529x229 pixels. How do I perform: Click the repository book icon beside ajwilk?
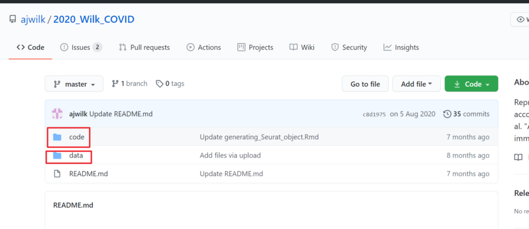point(13,20)
